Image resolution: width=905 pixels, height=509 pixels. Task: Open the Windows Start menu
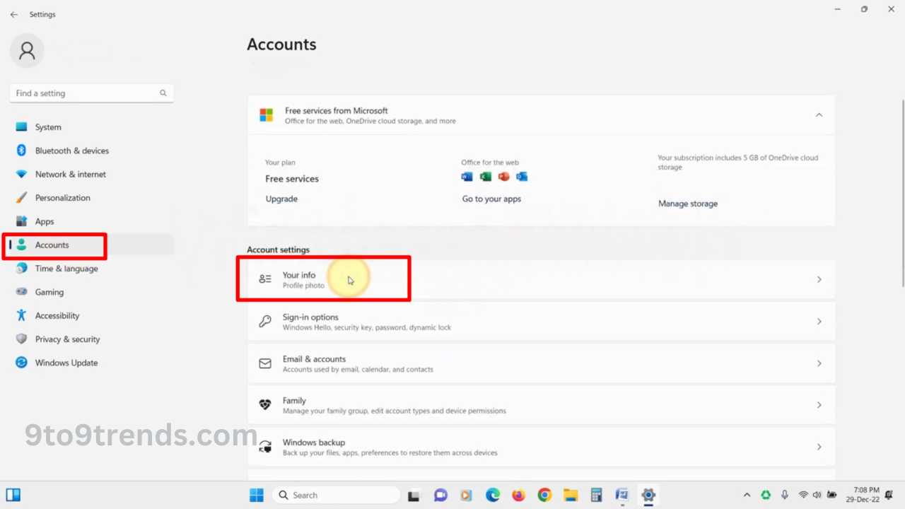click(x=257, y=495)
